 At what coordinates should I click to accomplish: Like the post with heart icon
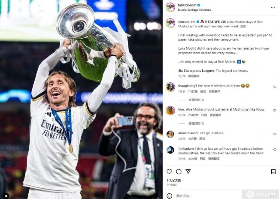(x=170, y=172)
